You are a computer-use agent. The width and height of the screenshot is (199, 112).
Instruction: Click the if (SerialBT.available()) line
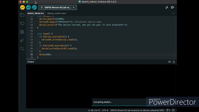pos(55,46)
